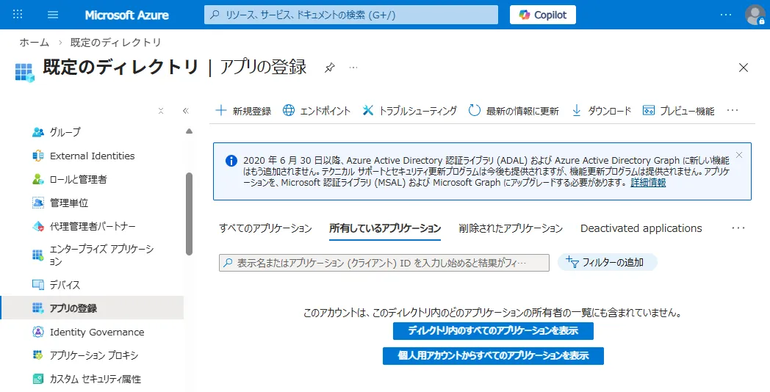The height and width of the screenshot is (392, 770).
Task: Open トラブルシューティング tool
Action: pyautogui.click(x=409, y=111)
